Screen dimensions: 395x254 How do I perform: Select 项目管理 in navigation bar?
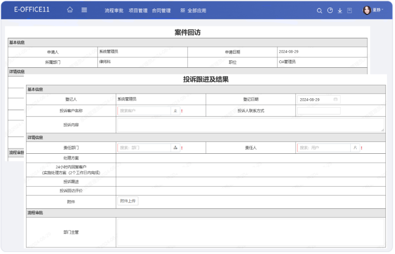click(x=138, y=10)
